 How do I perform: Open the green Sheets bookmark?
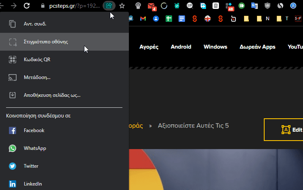(x=169, y=19)
